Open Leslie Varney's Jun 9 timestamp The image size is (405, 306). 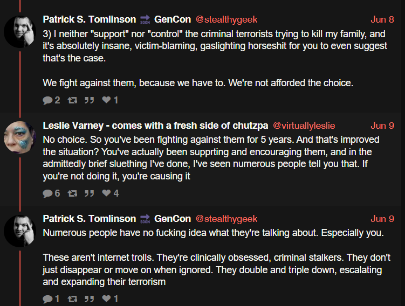(x=382, y=126)
